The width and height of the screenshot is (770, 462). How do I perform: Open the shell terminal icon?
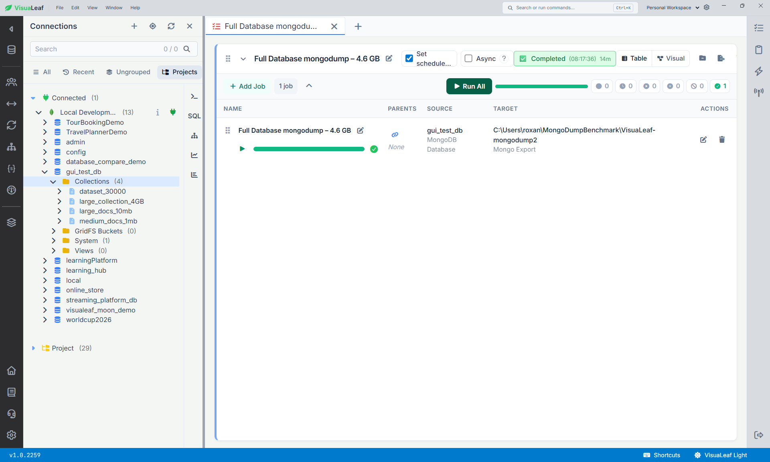tap(194, 96)
